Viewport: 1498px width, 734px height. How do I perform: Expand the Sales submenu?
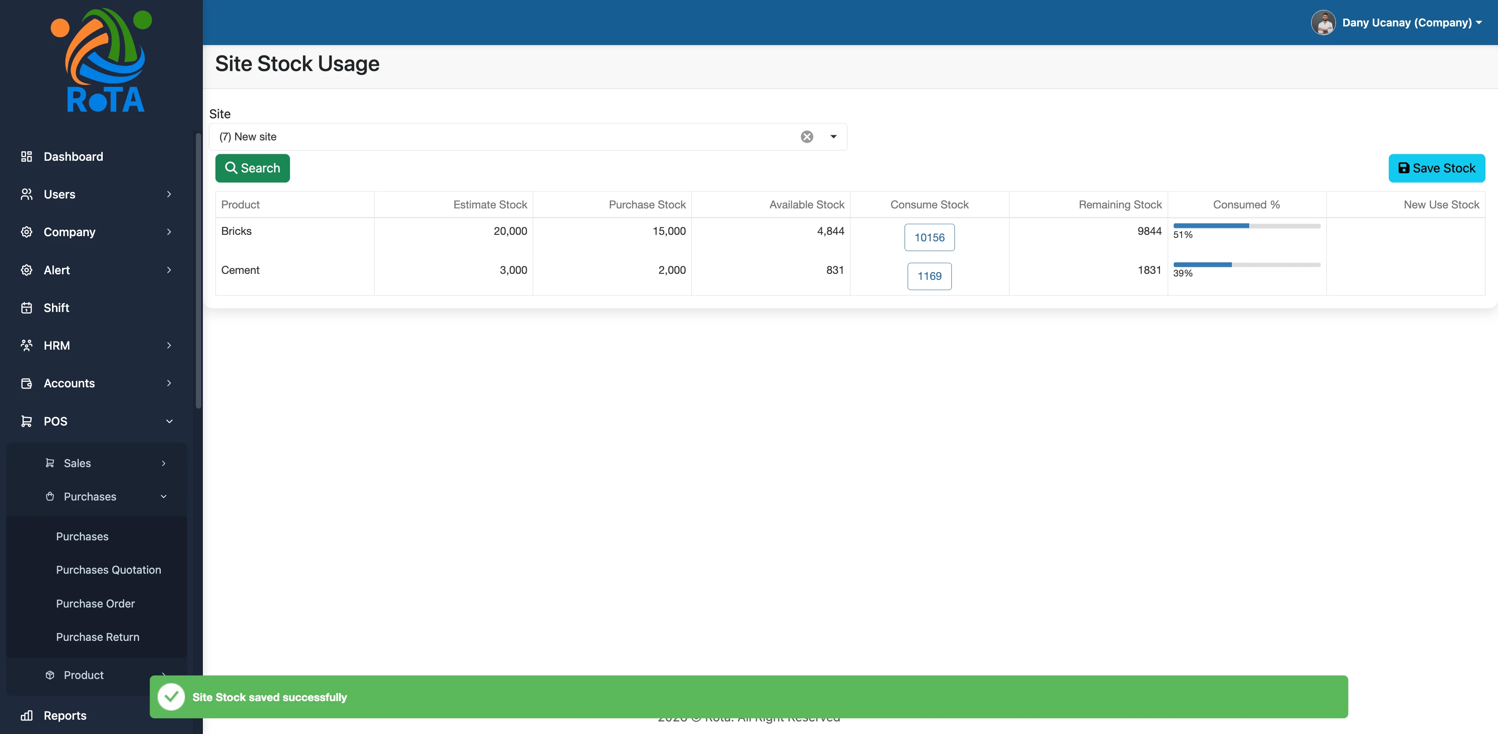[x=163, y=463]
